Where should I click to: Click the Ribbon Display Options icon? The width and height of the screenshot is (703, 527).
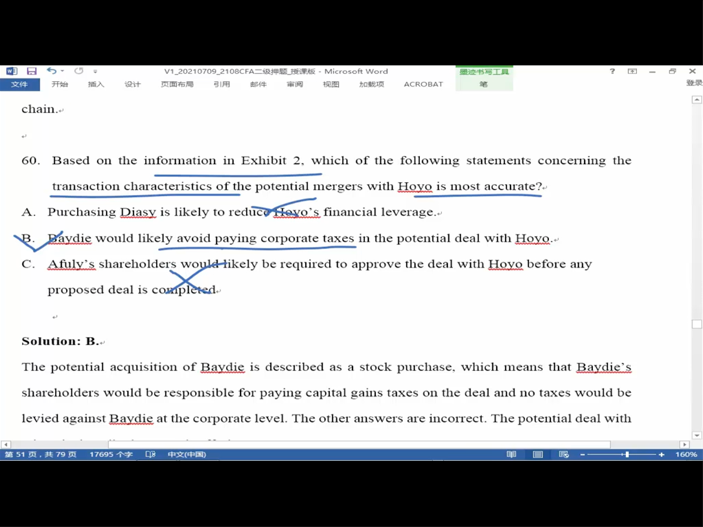pos(632,71)
